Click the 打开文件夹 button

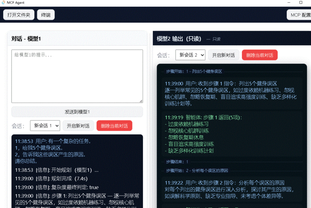(x=19, y=15)
